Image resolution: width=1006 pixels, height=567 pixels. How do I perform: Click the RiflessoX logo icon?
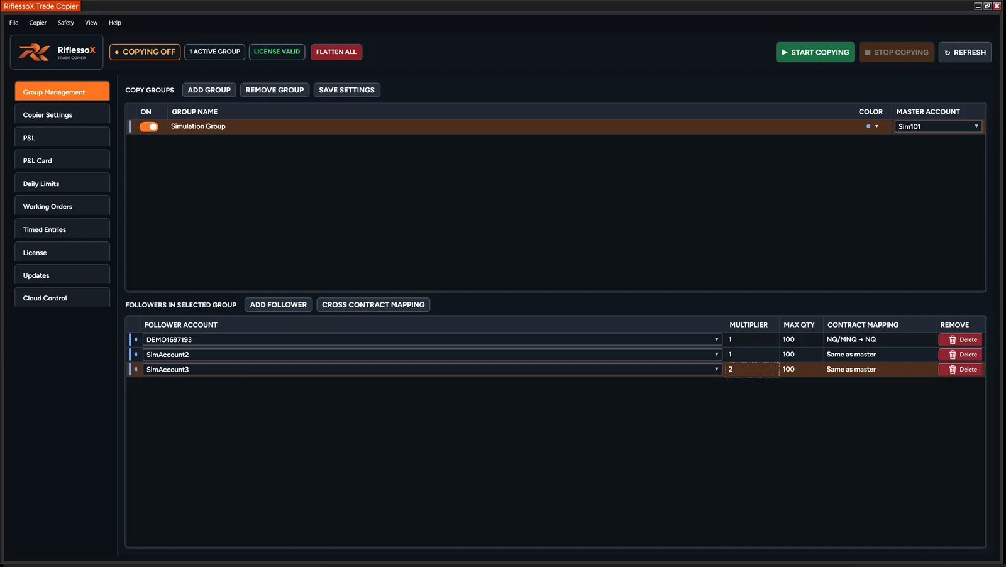tap(34, 52)
